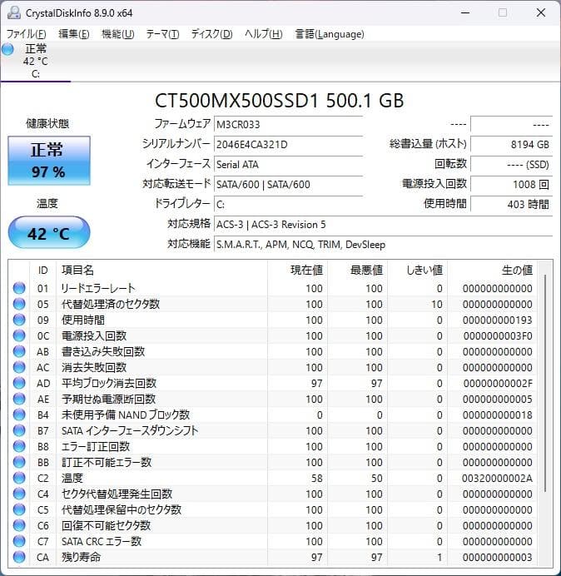The image size is (561, 576).
Task: Click total host writes value 8194 GB
Action: pyautogui.click(x=511, y=144)
